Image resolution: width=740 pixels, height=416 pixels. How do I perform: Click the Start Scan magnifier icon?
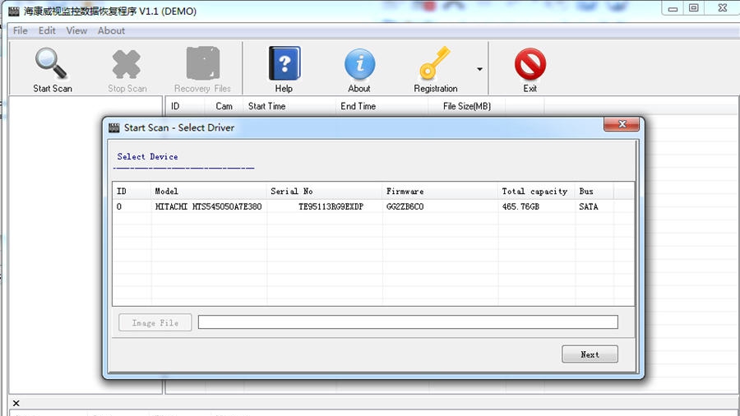pyautogui.click(x=52, y=65)
